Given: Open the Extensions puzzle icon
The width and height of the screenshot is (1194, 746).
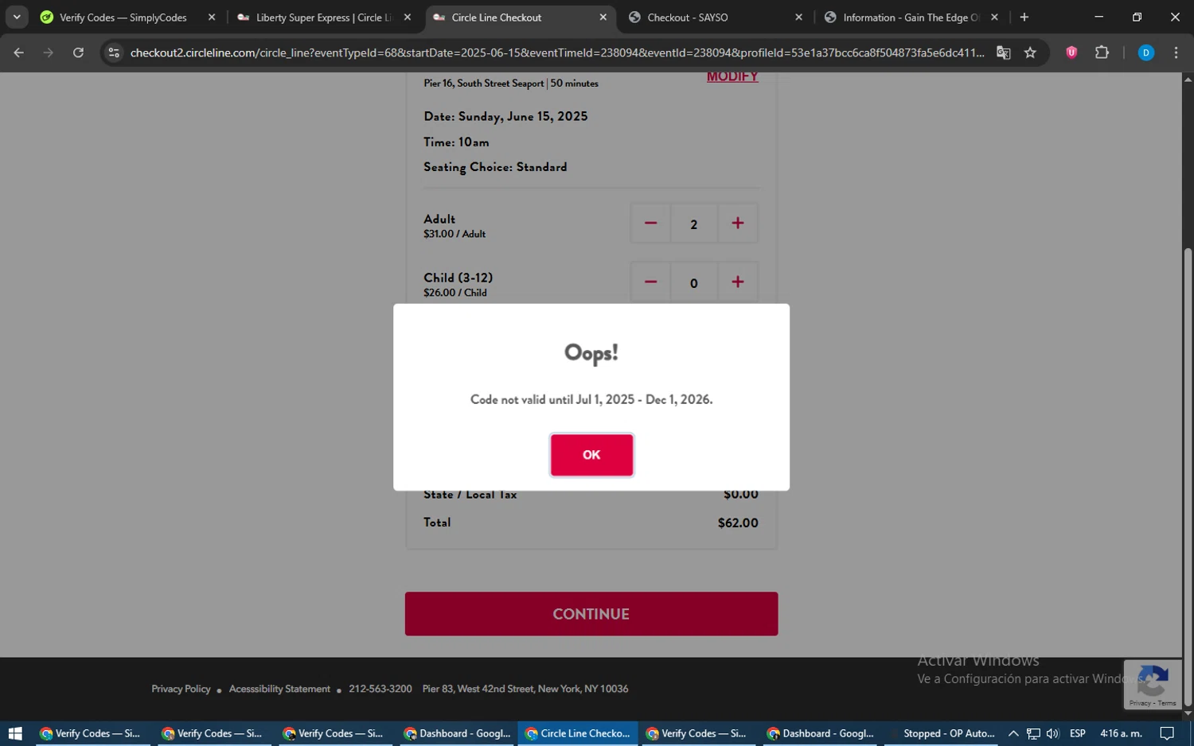Looking at the screenshot, I should pyautogui.click(x=1102, y=52).
